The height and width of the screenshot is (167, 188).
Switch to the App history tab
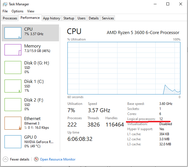pos(51,18)
